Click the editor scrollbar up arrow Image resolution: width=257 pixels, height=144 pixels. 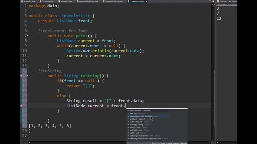(212, 4)
